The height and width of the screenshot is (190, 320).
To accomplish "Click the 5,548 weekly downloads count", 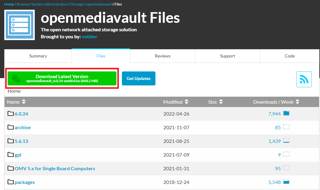I will pos(275,182).
